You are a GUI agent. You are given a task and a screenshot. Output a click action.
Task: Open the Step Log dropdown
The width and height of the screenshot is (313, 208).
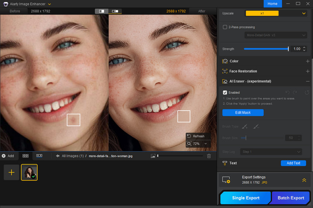pos(271,152)
